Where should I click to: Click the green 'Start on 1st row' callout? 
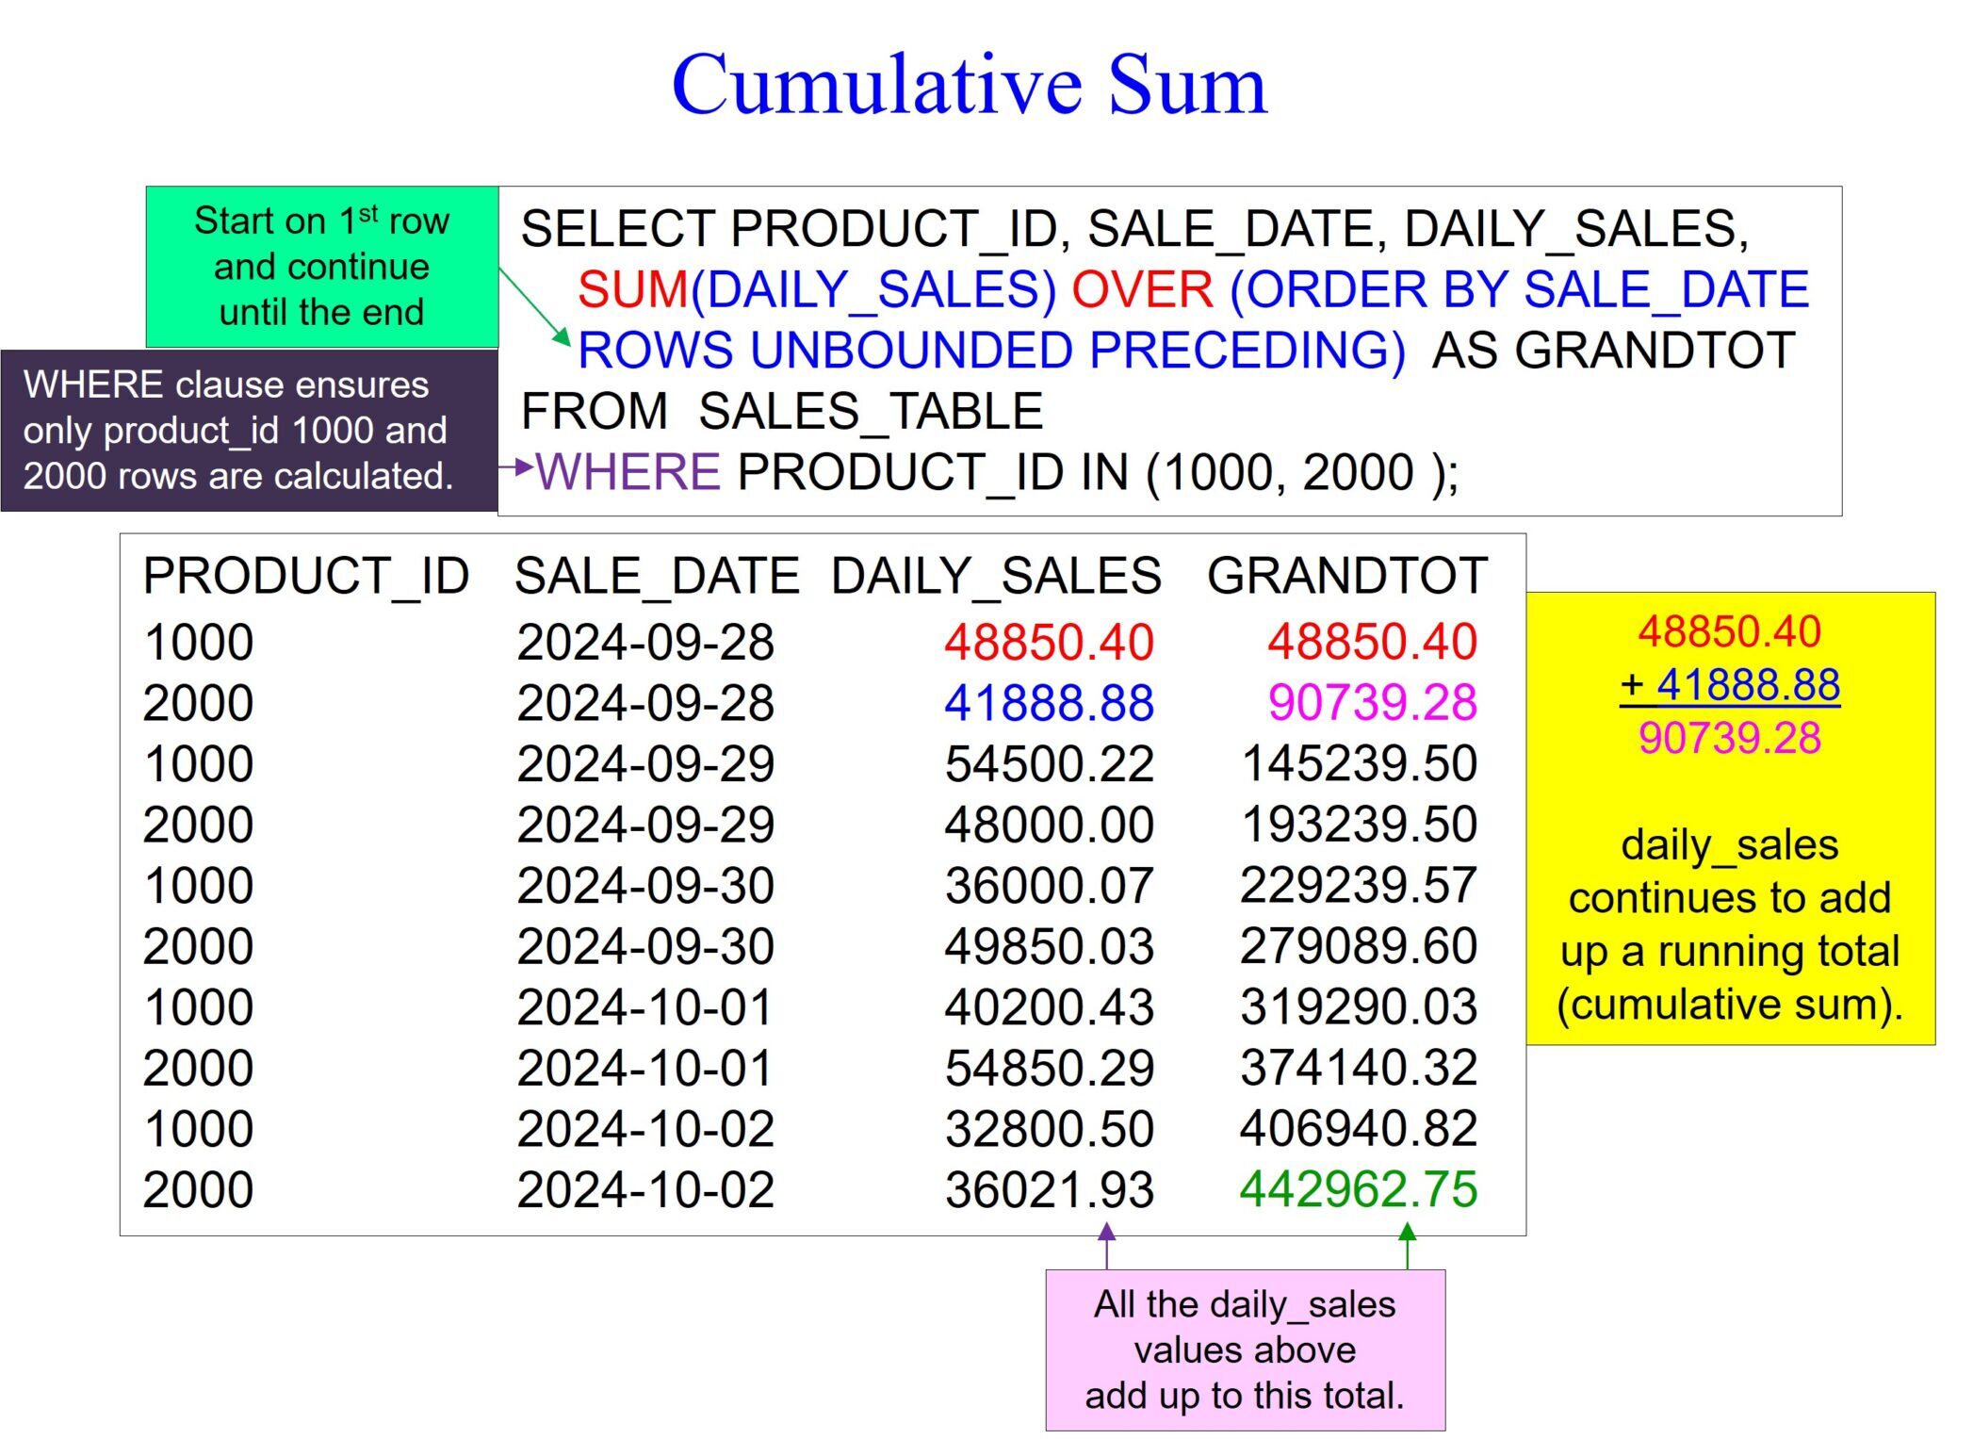tap(321, 267)
